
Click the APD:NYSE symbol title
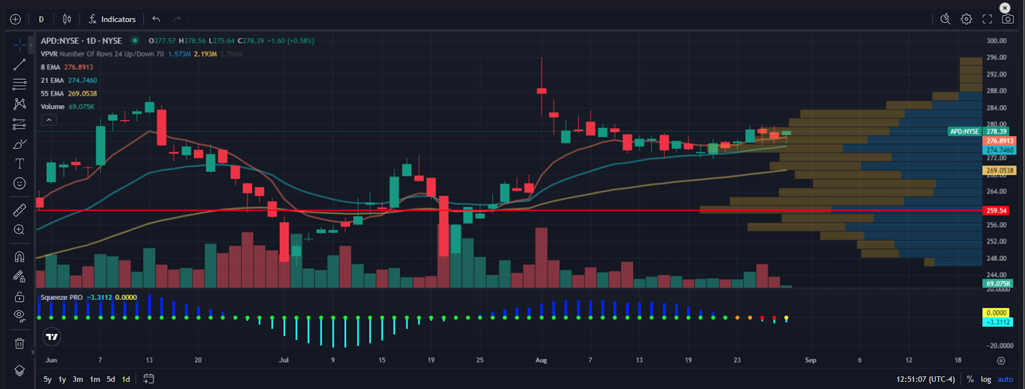[81, 40]
